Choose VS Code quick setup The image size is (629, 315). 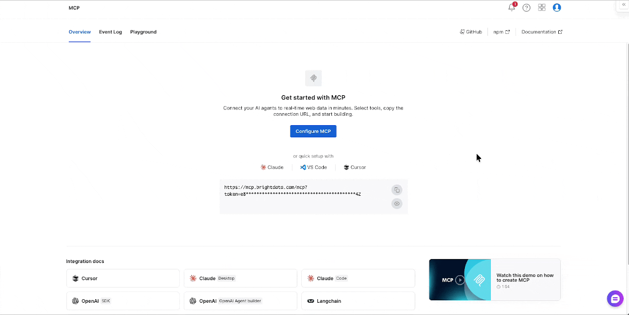pyautogui.click(x=314, y=167)
